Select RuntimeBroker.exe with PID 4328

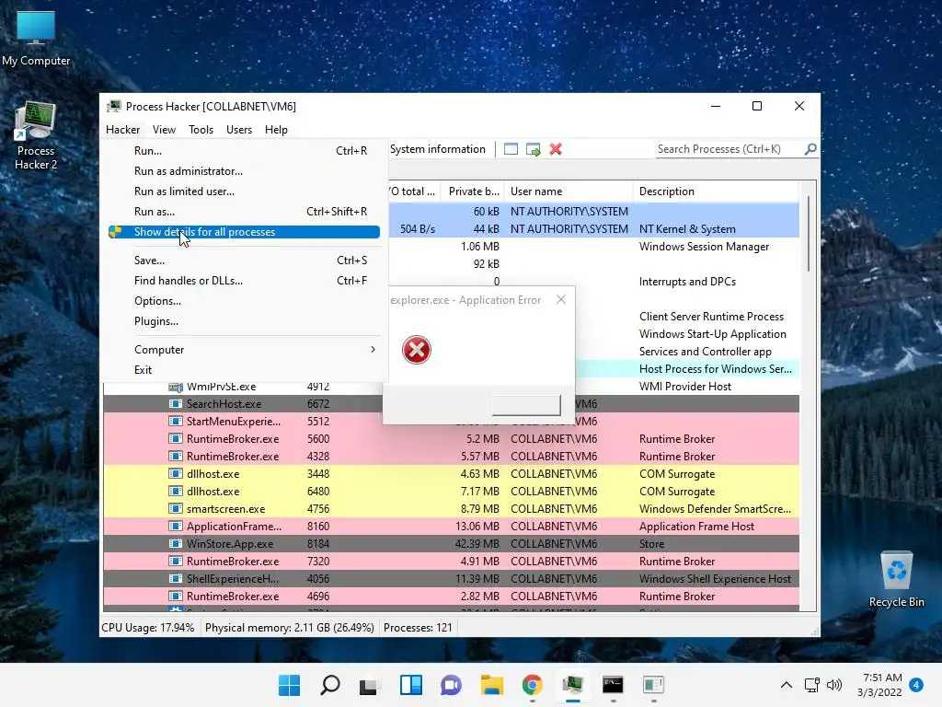451,457
